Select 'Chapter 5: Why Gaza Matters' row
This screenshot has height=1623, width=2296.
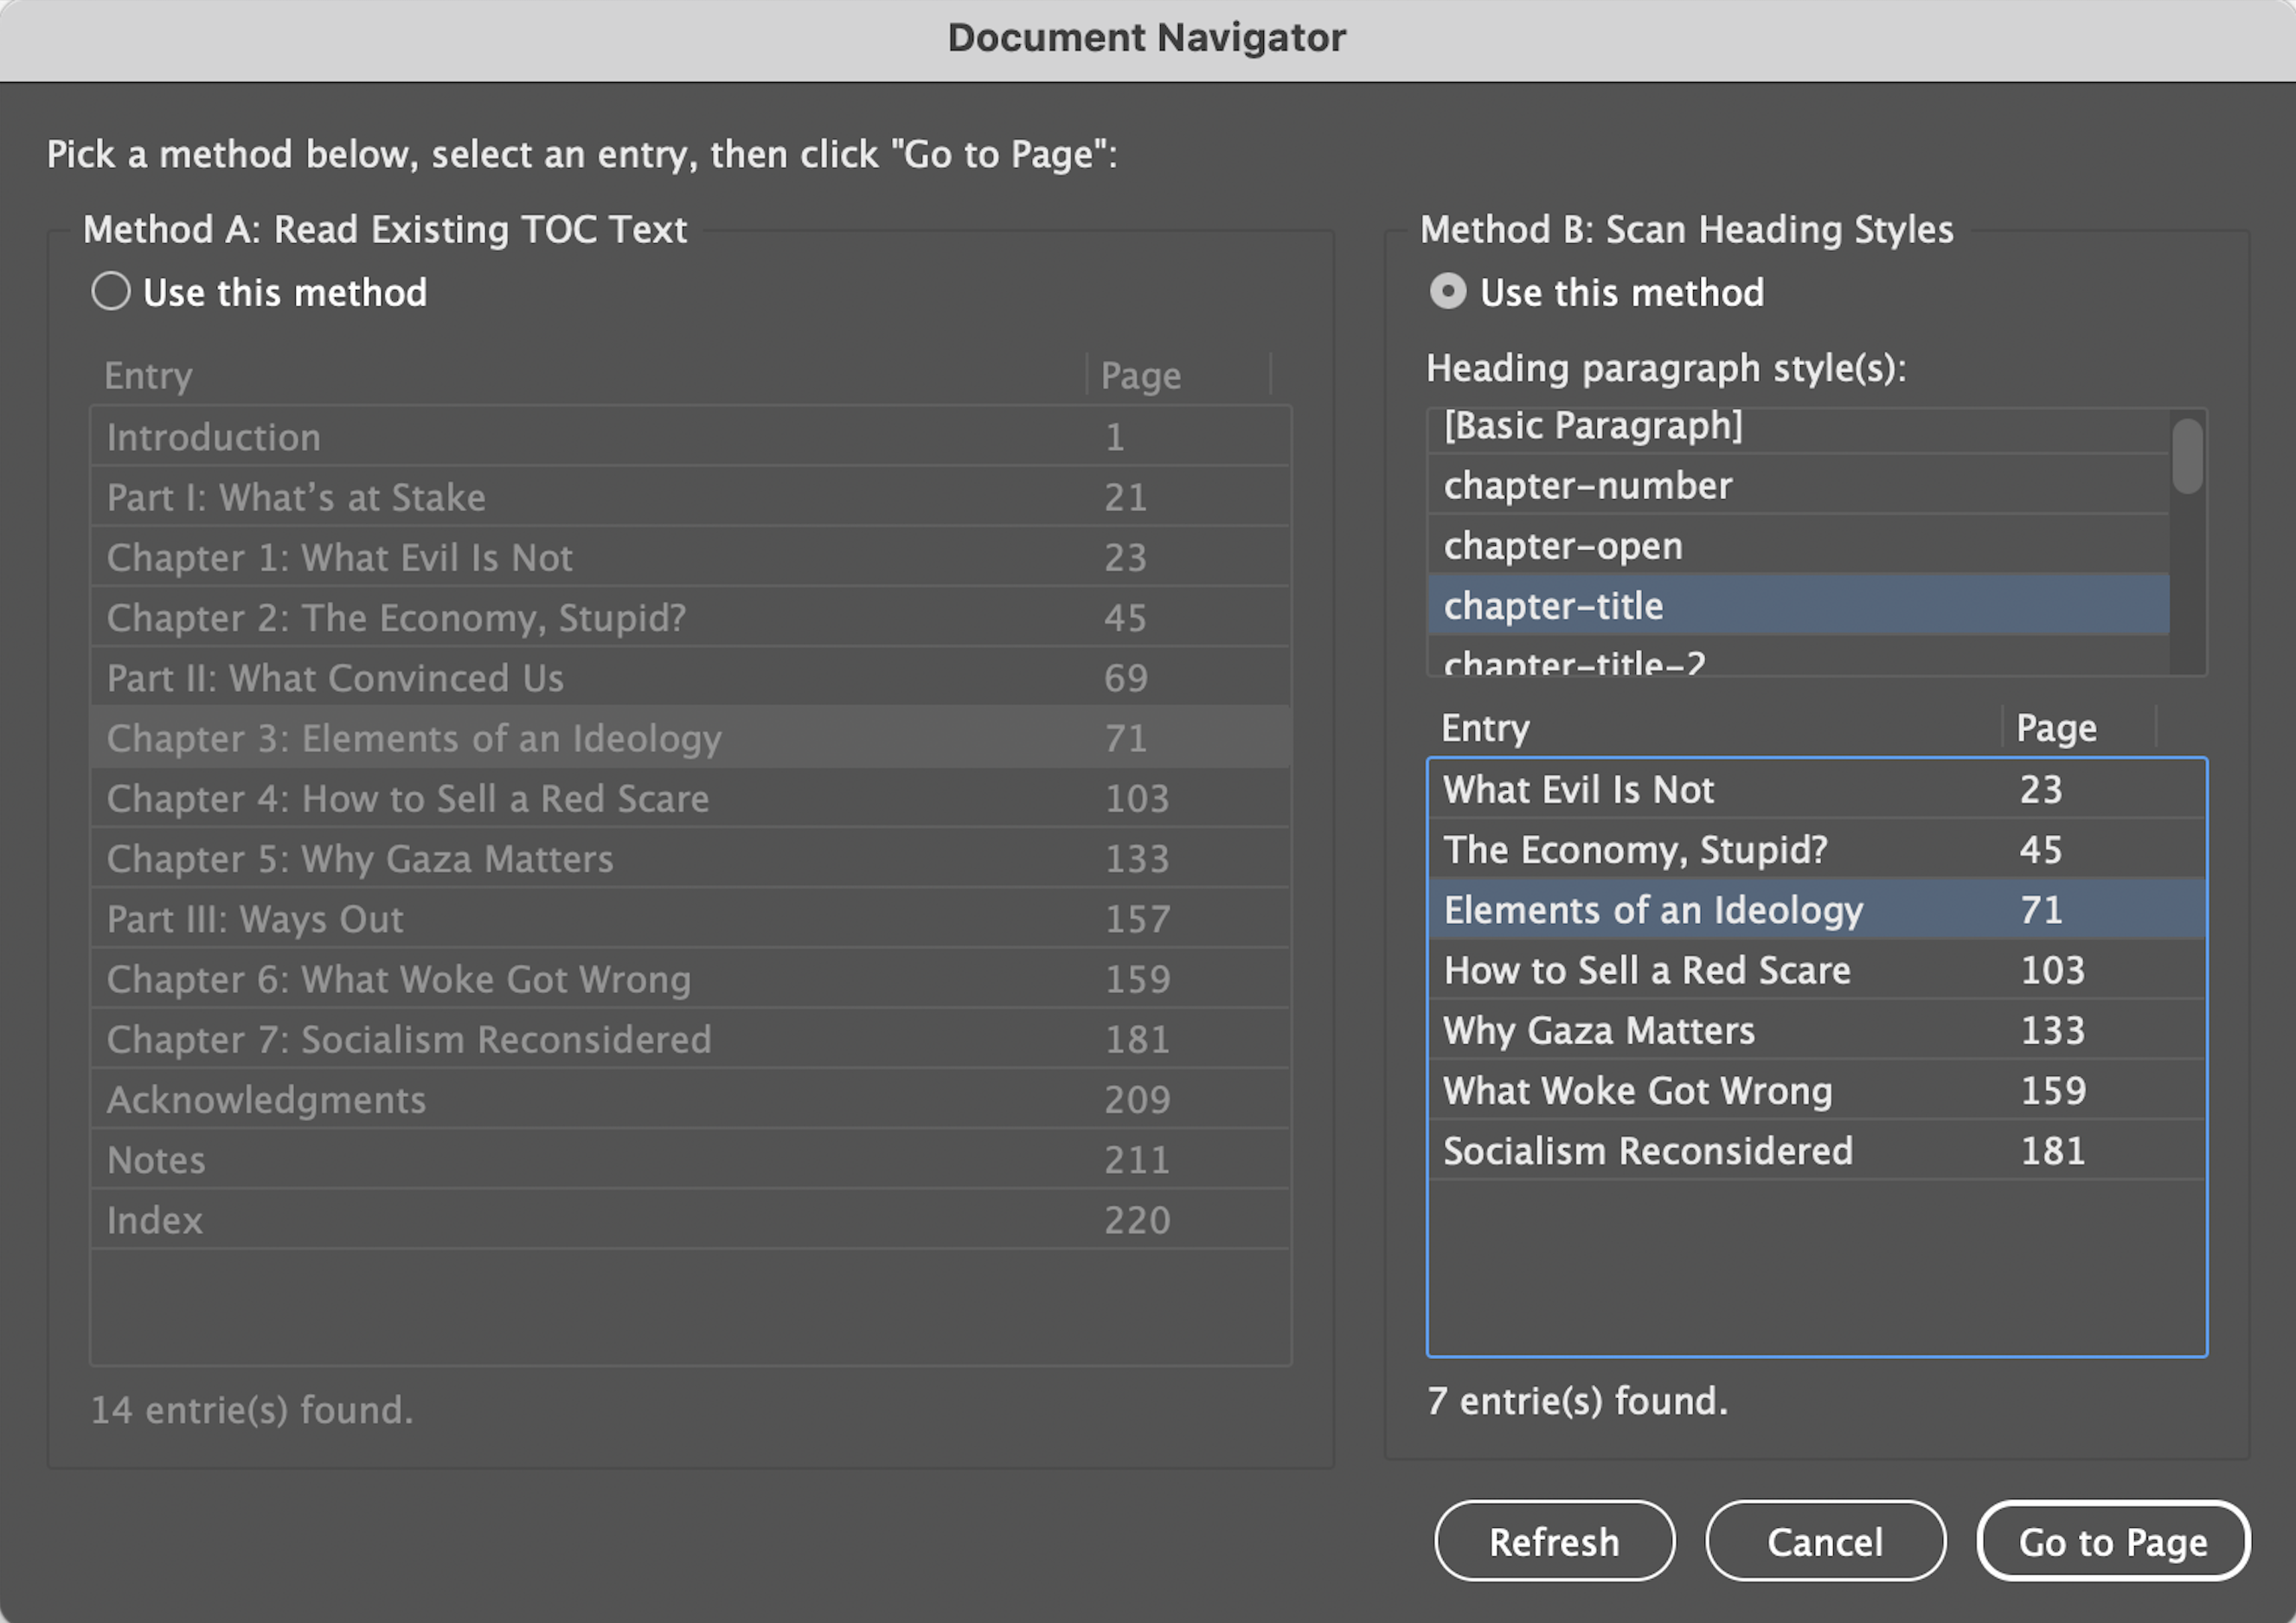pyautogui.click(x=690, y=858)
